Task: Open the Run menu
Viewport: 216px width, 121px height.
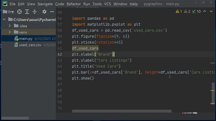Action: pyautogui.click(x=86, y=4)
